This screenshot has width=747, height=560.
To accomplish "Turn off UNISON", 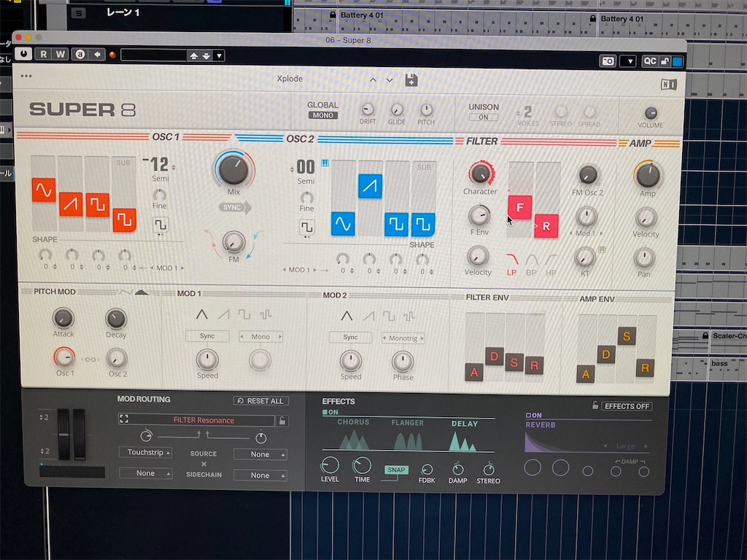I will pyautogui.click(x=484, y=116).
